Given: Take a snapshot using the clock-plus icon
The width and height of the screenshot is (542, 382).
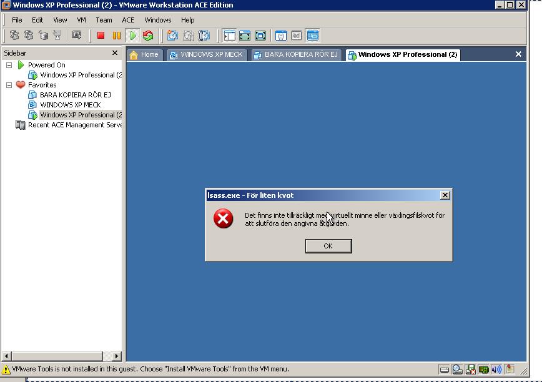Looking at the screenshot, I should click(x=172, y=36).
